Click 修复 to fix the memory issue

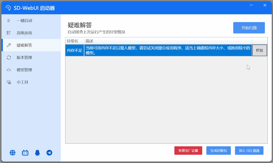point(260,50)
